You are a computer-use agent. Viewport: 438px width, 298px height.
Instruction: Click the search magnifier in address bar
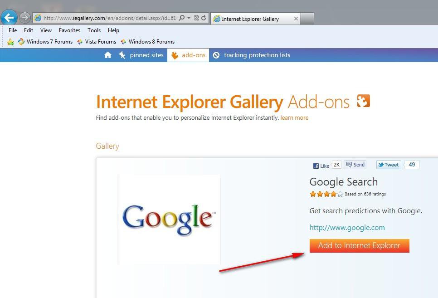point(181,18)
